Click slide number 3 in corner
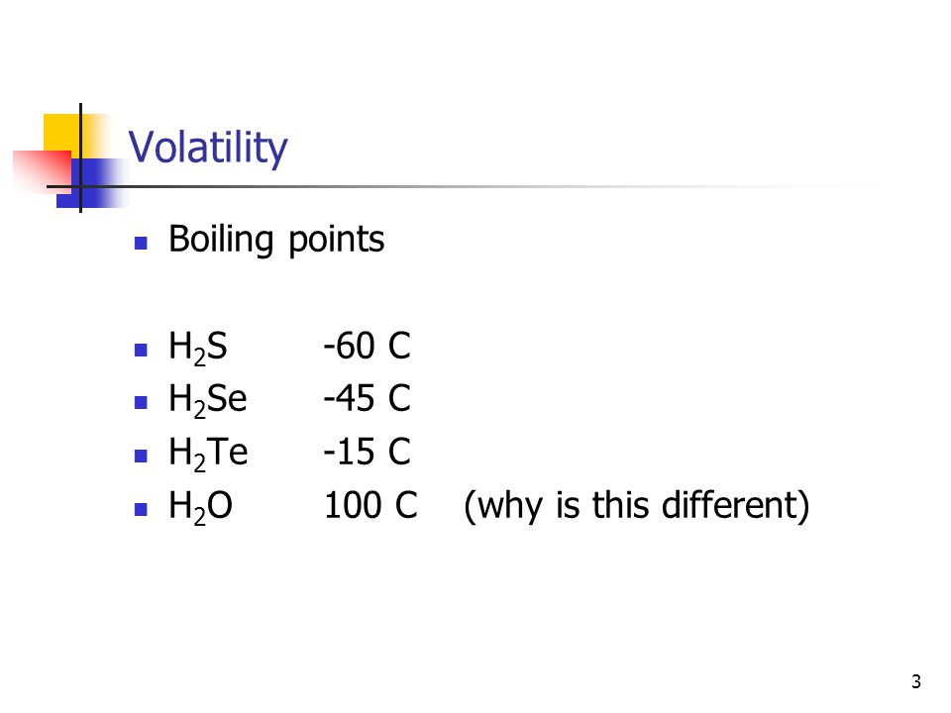The width and height of the screenshot is (951, 713). point(915,681)
